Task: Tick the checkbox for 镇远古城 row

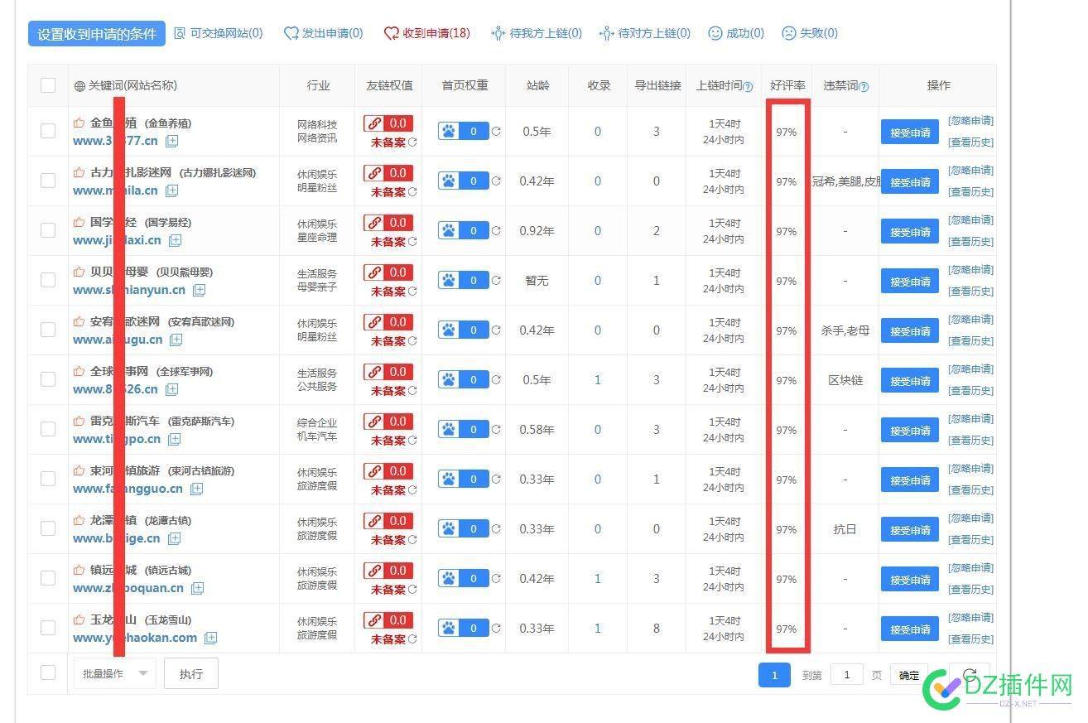Action: click(x=48, y=578)
